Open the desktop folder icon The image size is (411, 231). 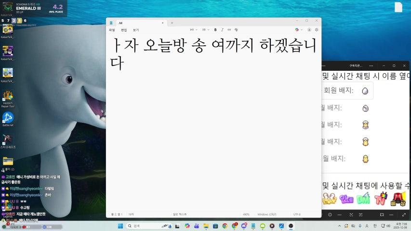point(8,163)
